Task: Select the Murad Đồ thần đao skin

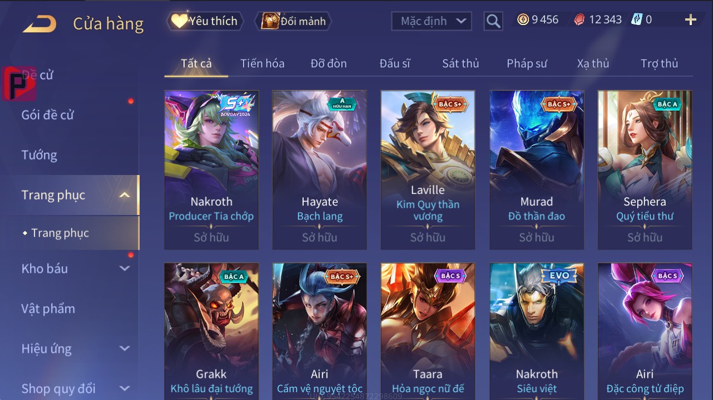Action: tap(537, 170)
